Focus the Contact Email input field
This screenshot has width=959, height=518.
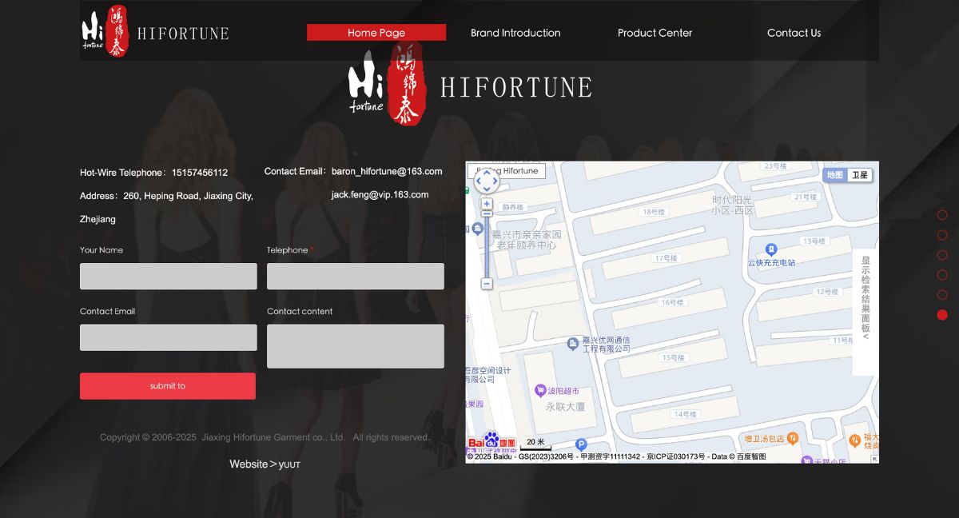[169, 337]
